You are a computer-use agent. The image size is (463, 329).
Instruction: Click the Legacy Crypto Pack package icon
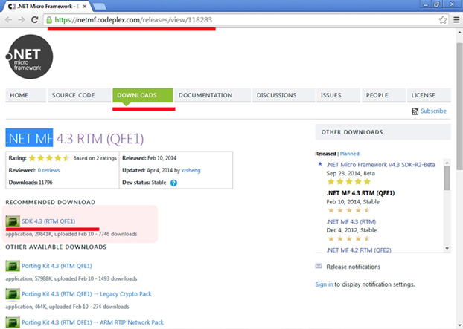[13, 294]
